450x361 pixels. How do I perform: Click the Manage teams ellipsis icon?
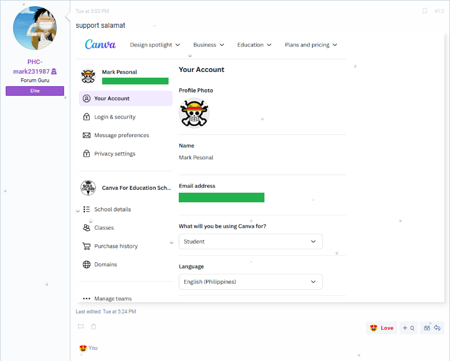click(x=86, y=298)
